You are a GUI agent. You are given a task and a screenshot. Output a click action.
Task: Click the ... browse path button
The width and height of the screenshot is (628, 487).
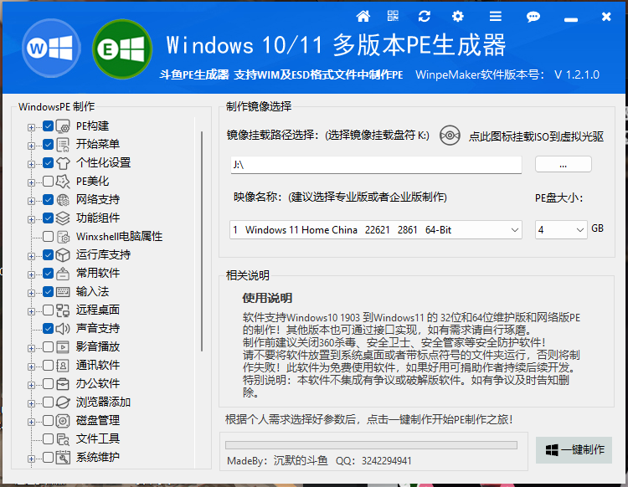coord(564,165)
